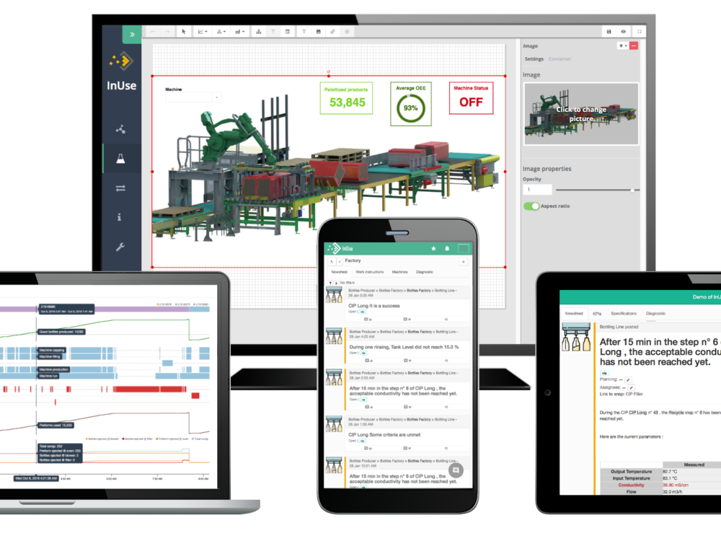
Task: Toggle the Aspect ratio switch
Action: 531,206
